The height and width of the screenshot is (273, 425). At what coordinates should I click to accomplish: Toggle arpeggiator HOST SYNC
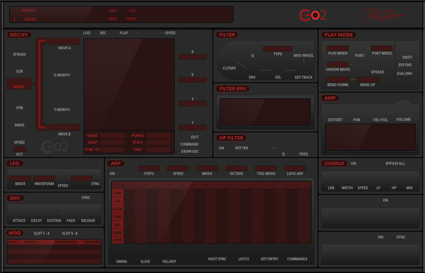tap(217, 259)
